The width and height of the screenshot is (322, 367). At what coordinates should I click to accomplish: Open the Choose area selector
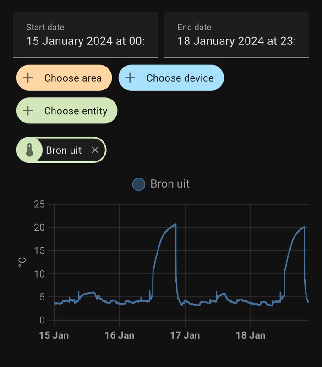(x=72, y=78)
